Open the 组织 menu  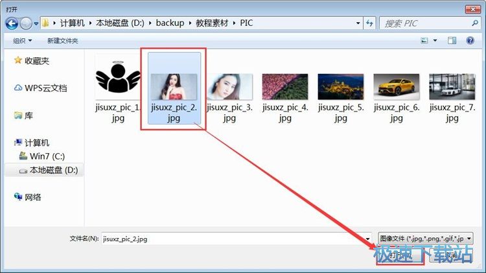[x=22, y=41]
